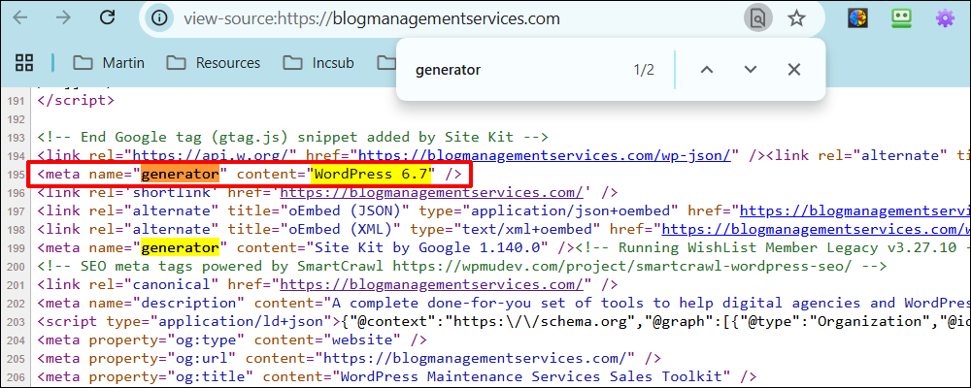Click line number 195
Image resolution: width=971 pixels, height=388 pixels.
pyautogui.click(x=17, y=176)
